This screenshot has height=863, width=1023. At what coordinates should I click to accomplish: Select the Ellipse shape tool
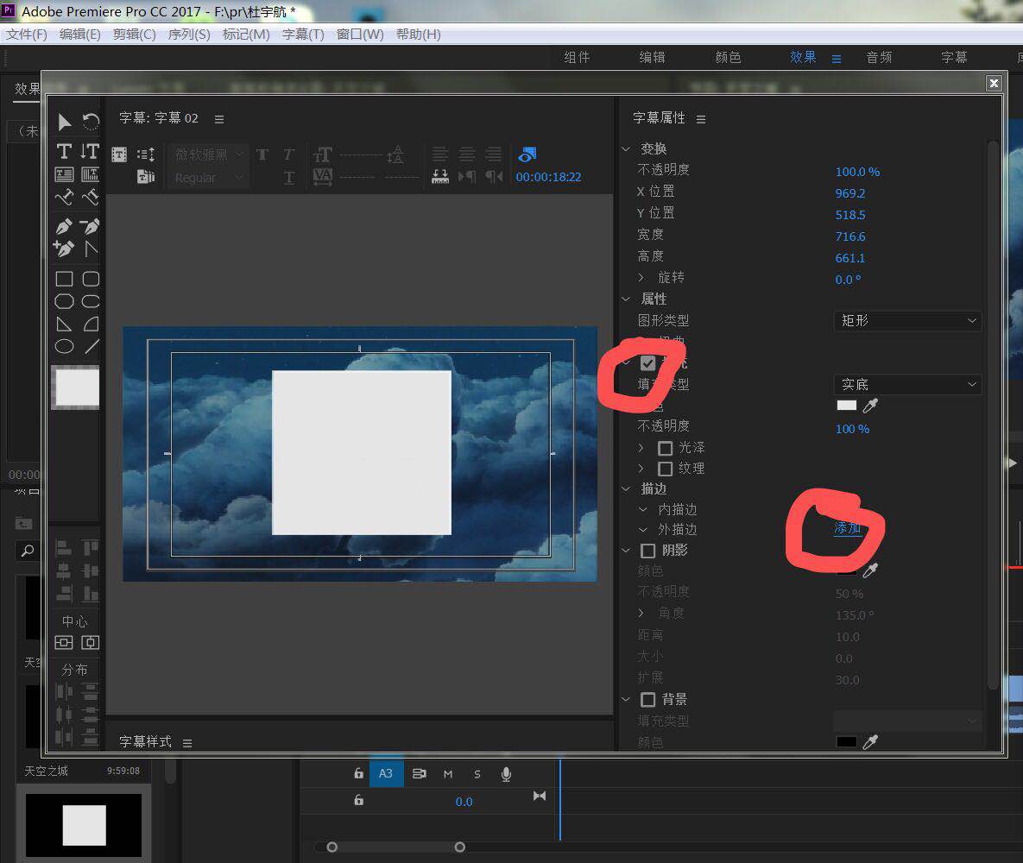pos(64,347)
